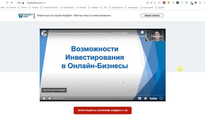Open the Менеджеры bookmarks folder
Screen dimensions: 205x115
131,8
